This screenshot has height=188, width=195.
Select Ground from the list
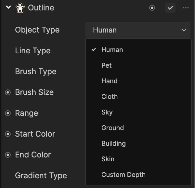pyautogui.click(x=138, y=128)
